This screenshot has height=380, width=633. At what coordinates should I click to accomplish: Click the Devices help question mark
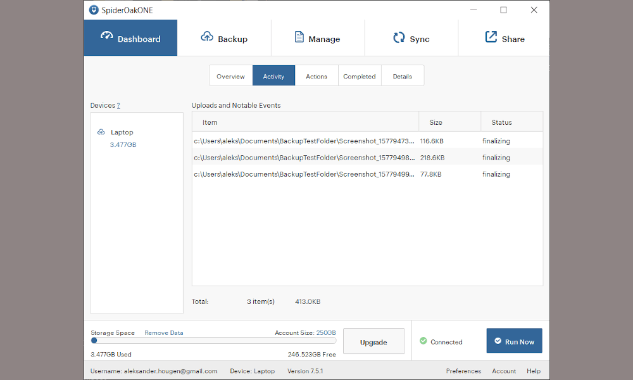[x=118, y=105]
